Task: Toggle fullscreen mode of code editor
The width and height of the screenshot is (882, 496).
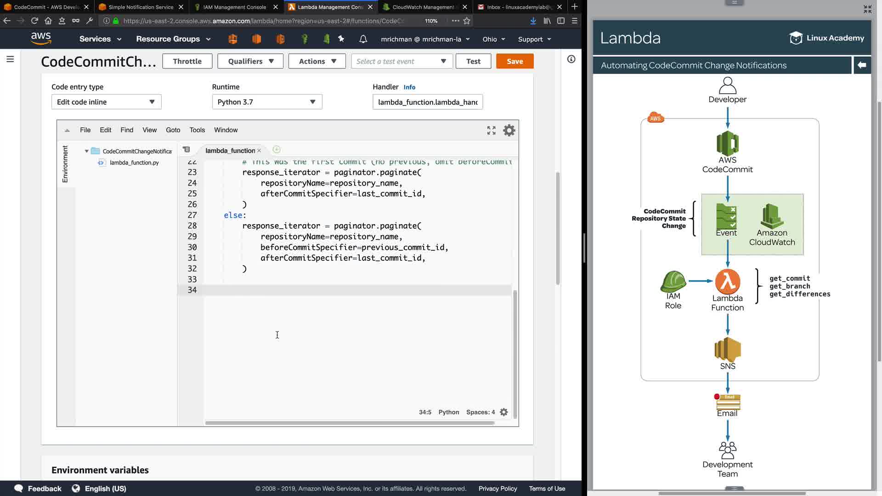Action: coord(491,130)
